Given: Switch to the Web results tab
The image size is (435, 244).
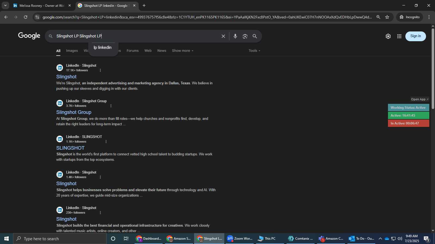Looking at the screenshot, I should 148,51.
